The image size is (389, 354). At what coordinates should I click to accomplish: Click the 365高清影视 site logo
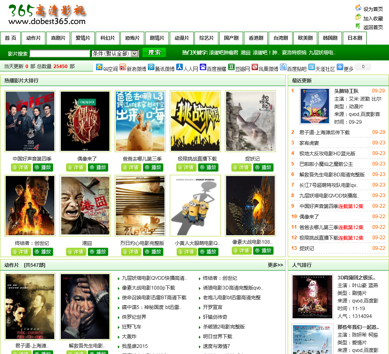click(x=47, y=15)
